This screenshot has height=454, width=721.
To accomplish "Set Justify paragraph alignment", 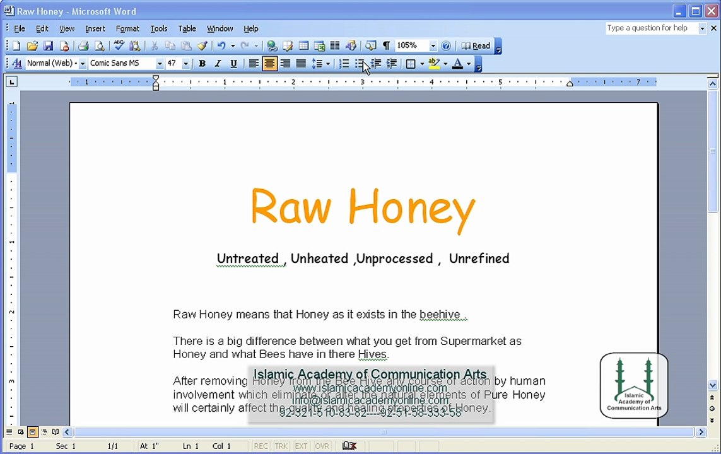I will point(301,64).
